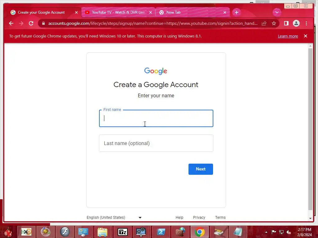Screen dimensions: 318x238
Task: Click the Google logo
Action: point(156,71)
